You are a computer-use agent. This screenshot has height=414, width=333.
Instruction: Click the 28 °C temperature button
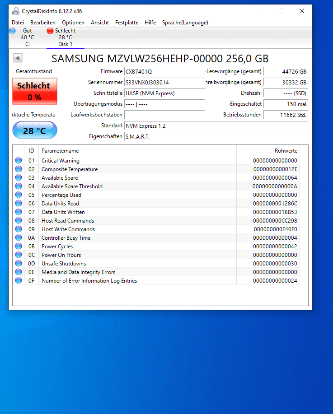(x=35, y=130)
